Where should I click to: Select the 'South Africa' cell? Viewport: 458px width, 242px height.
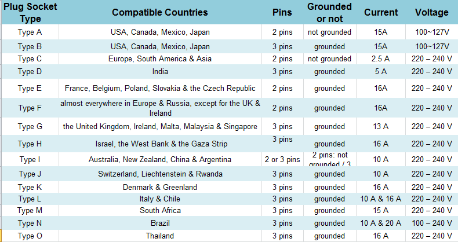[x=160, y=210]
